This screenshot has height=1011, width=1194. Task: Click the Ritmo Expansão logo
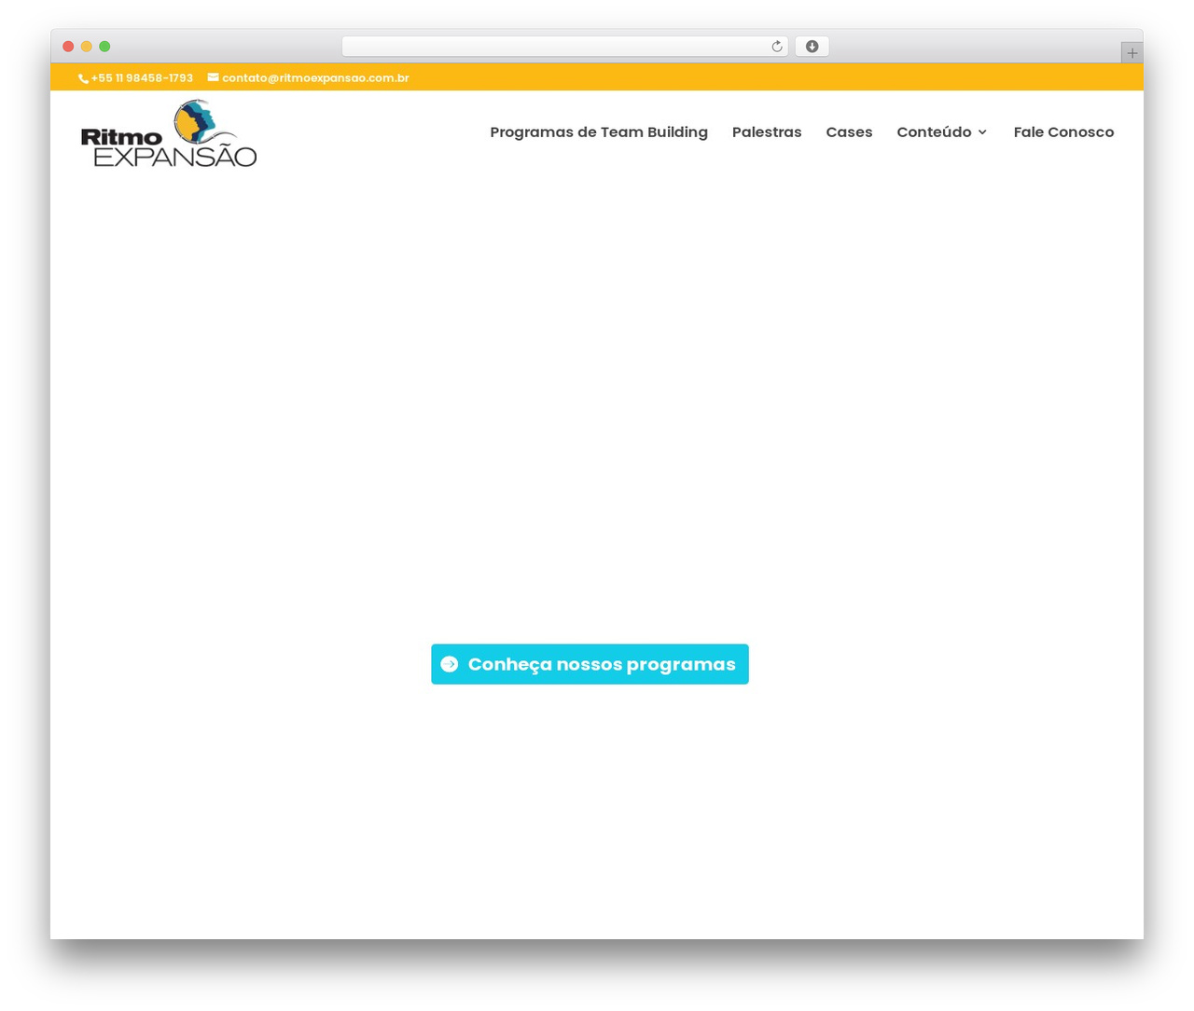pos(169,133)
